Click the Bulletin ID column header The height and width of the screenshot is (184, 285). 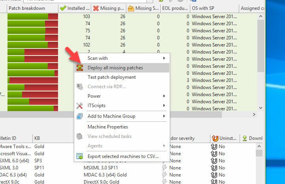16,138
